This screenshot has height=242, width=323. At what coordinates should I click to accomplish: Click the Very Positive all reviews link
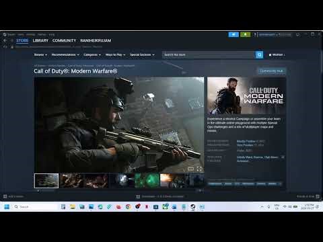point(245,145)
